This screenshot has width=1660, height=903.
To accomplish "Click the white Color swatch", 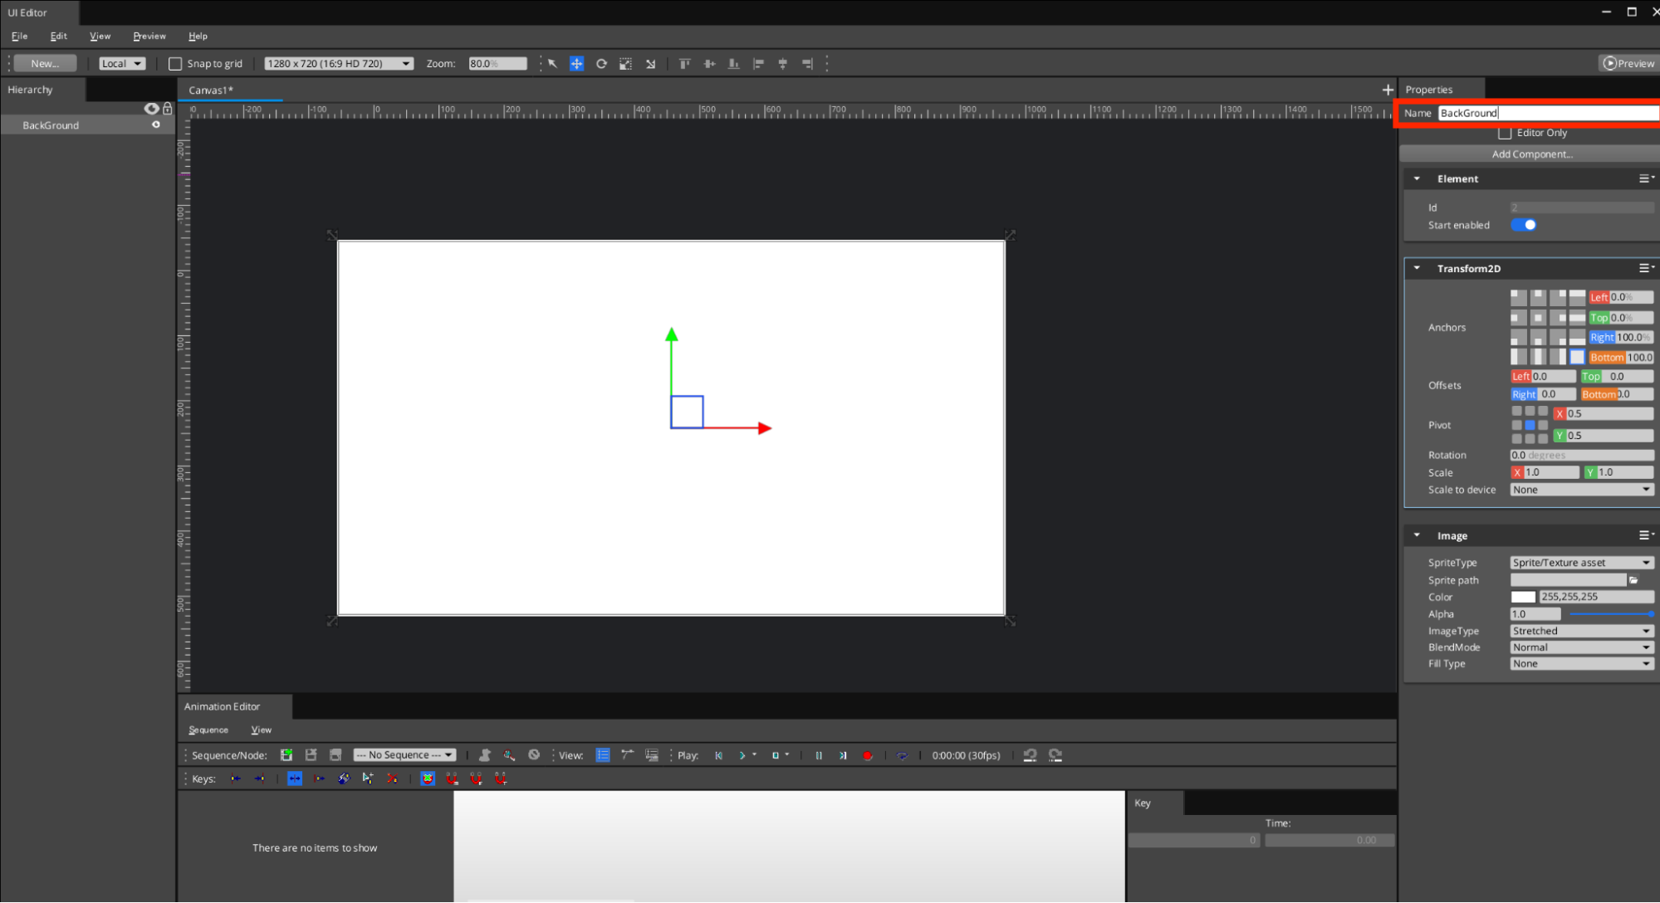I will click(x=1523, y=597).
